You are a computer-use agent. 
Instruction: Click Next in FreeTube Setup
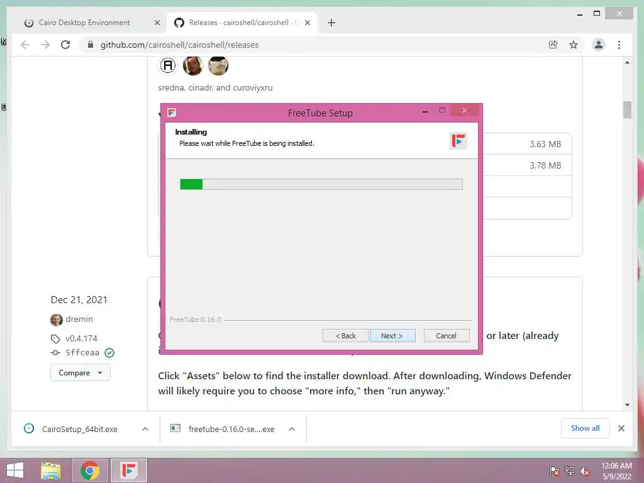tap(392, 336)
